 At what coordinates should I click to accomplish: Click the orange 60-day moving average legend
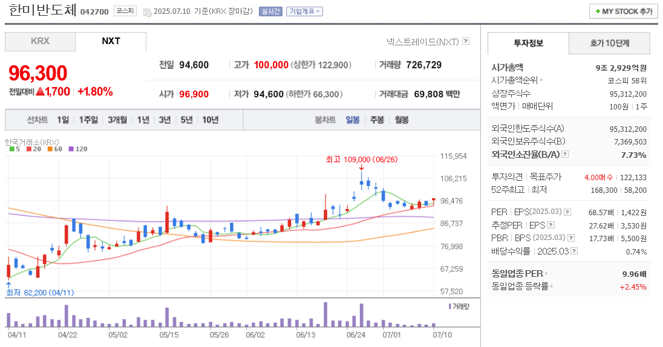(x=55, y=149)
